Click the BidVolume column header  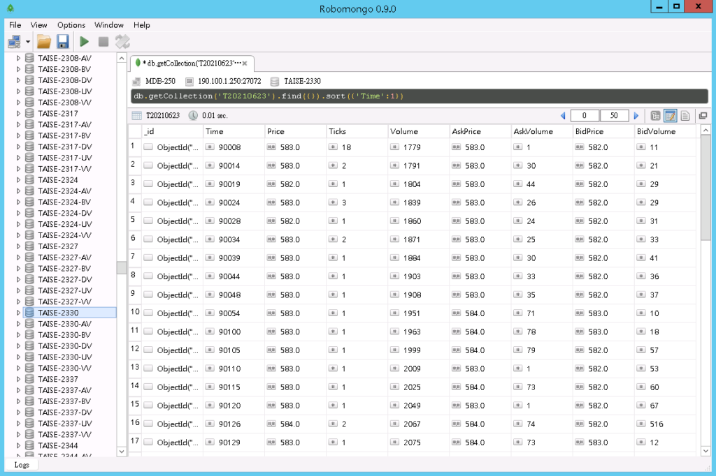666,131
